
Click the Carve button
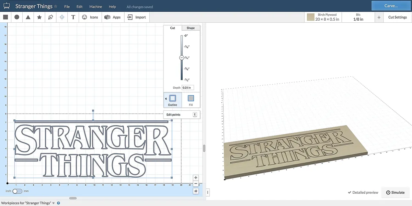click(x=391, y=6)
